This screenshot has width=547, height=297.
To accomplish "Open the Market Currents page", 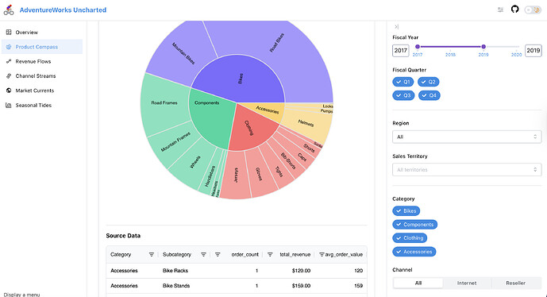I will coord(42,91).
